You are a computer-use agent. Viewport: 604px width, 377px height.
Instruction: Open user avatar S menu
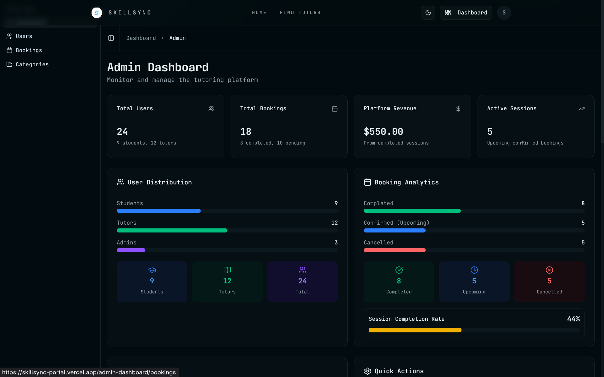pyautogui.click(x=504, y=13)
